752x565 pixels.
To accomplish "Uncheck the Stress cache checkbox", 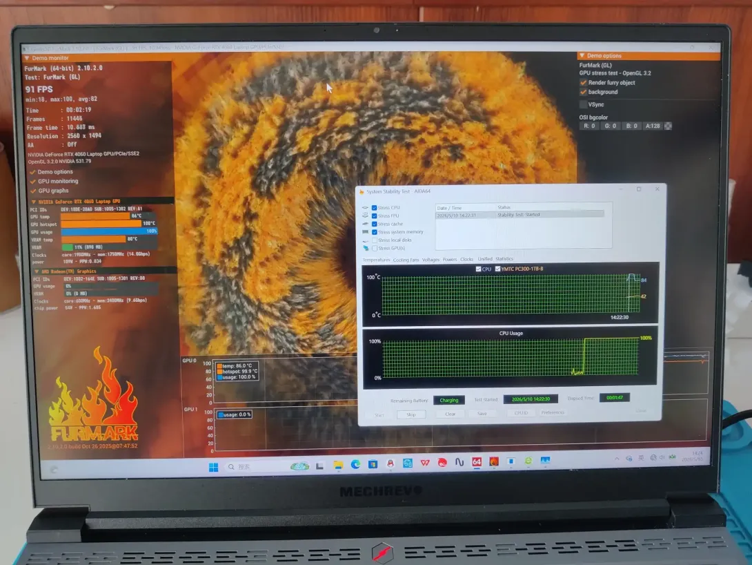I will [x=374, y=224].
